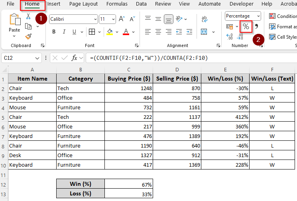Screen dimensions: 297x201
Task: Click the Copy icon
Action: point(28,26)
